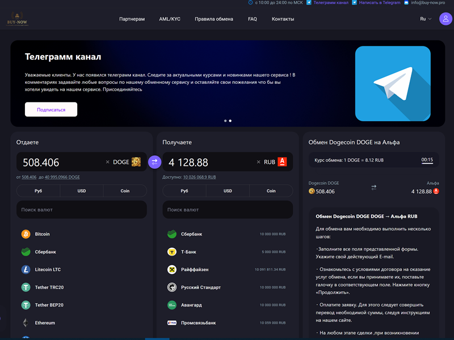Image resolution: width=454 pixels, height=340 pixels.
Task: Click the large Telegram banner image
Action: click(393, 83)
